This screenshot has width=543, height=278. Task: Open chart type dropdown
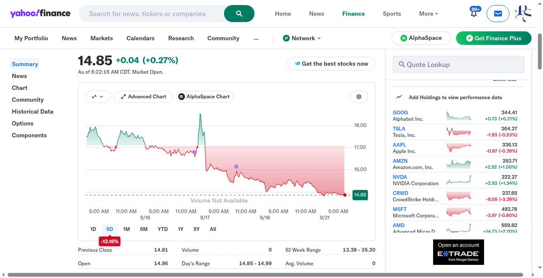(98, 96)
